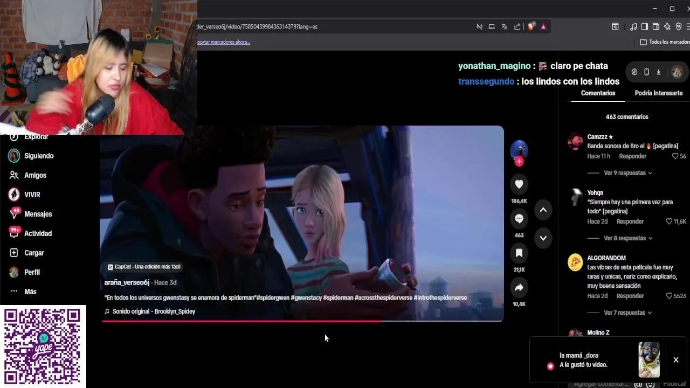Open ALGORANDOM's profile avatar
690x388 pixels.
pos(575,262)
